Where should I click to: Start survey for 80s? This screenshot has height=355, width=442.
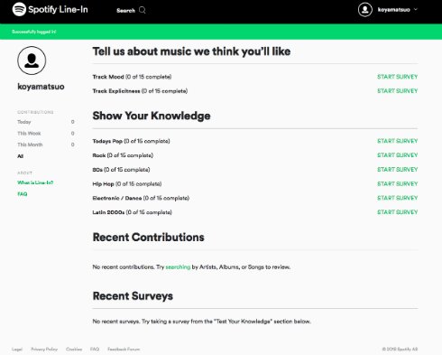[398, 170]
